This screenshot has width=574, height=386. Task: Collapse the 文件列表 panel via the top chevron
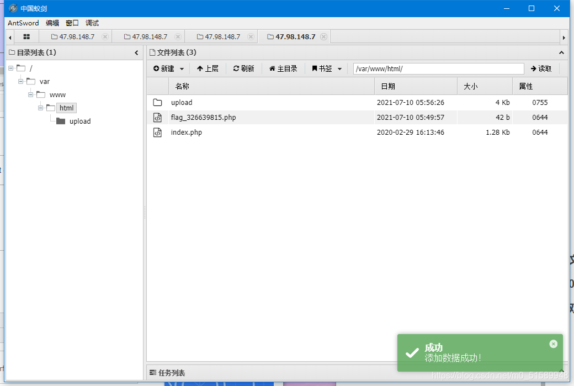click(x=561, y=52)
